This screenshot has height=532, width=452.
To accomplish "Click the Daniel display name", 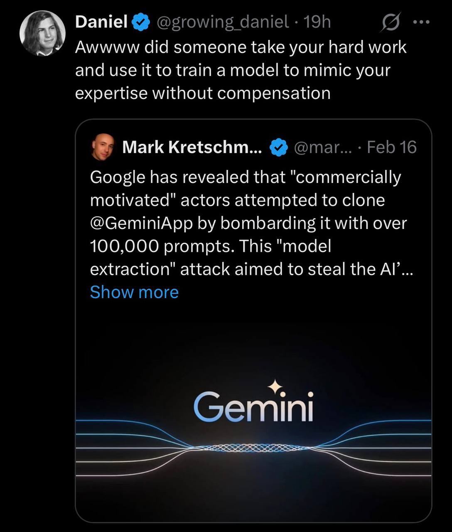I will coord(101,22).
